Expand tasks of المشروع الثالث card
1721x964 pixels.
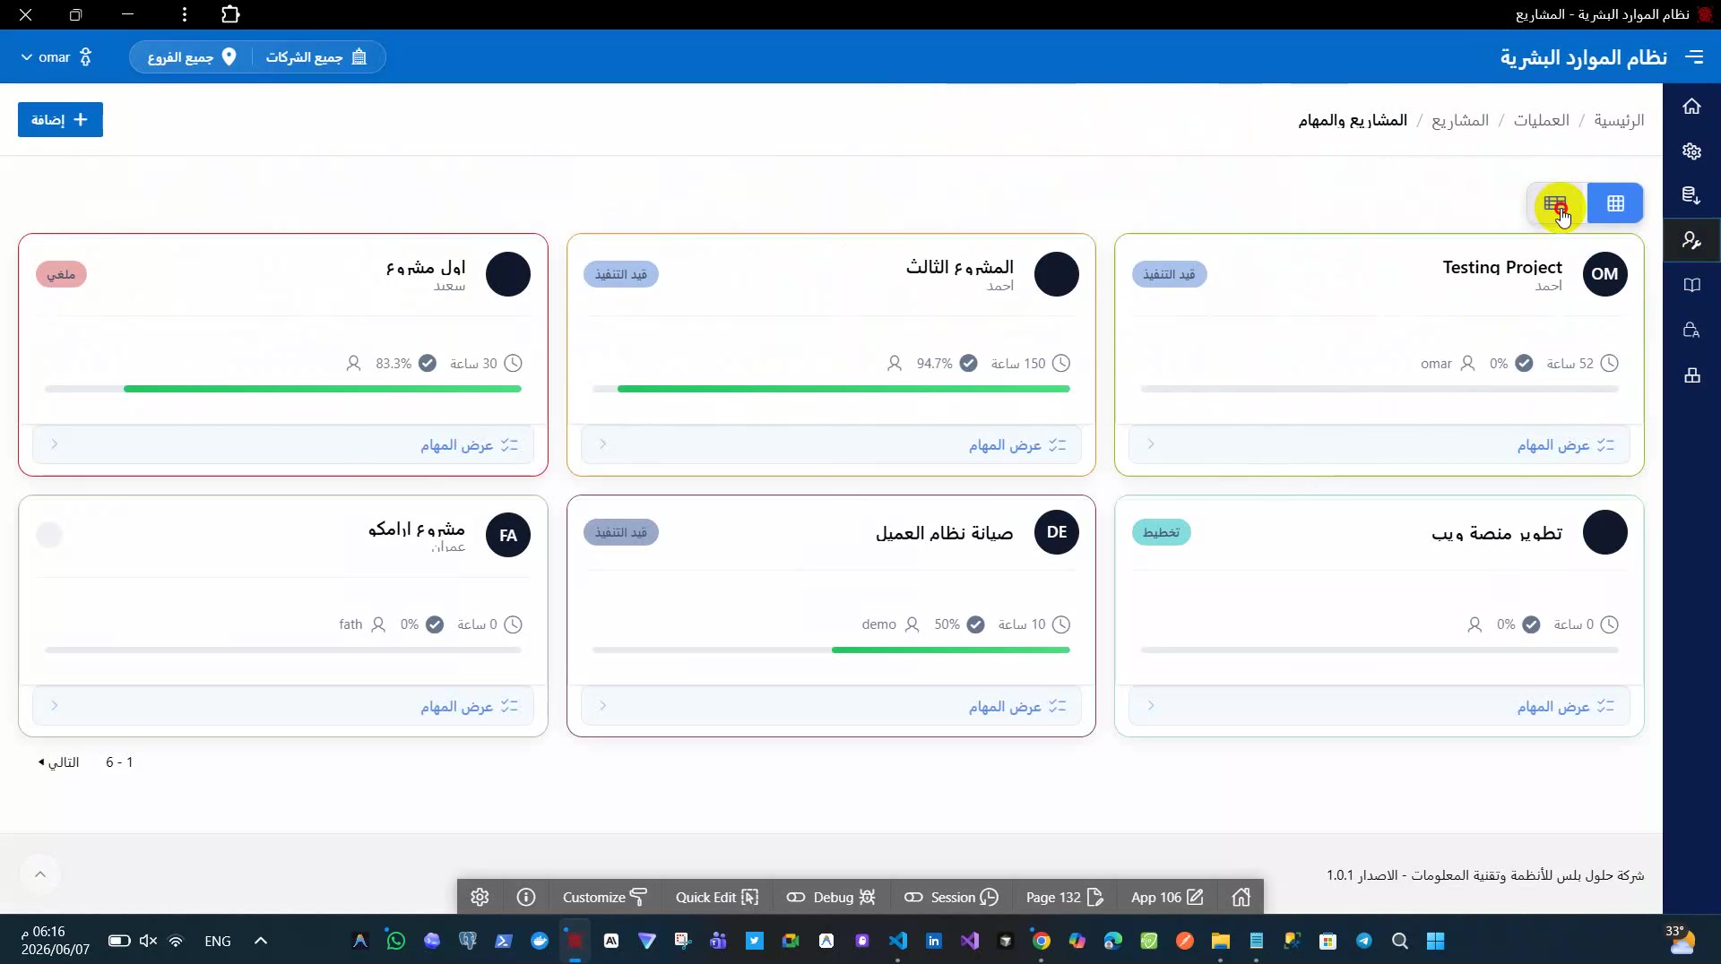coord(831,444)
